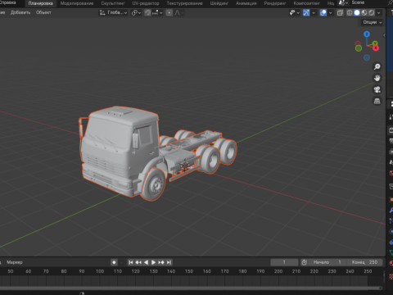Jump to previous keyframe
The width and height of the screenshot is (393, 295).
[x=138, y=262]
